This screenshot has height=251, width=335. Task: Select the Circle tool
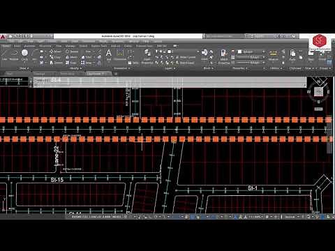(24, 55)
